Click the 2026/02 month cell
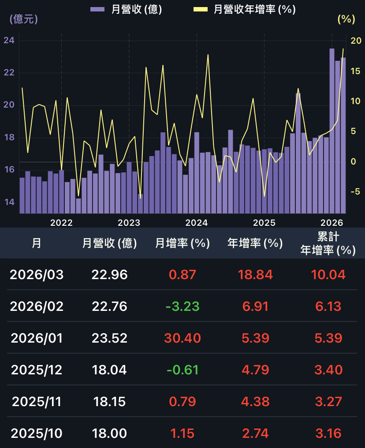 coord(37,306)
